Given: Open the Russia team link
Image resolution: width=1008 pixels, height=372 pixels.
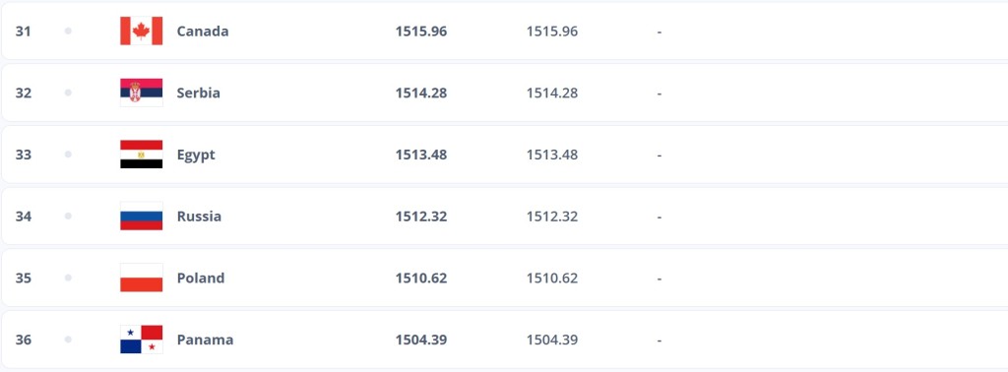Looking at the screenshot, I should click(199, 216).
